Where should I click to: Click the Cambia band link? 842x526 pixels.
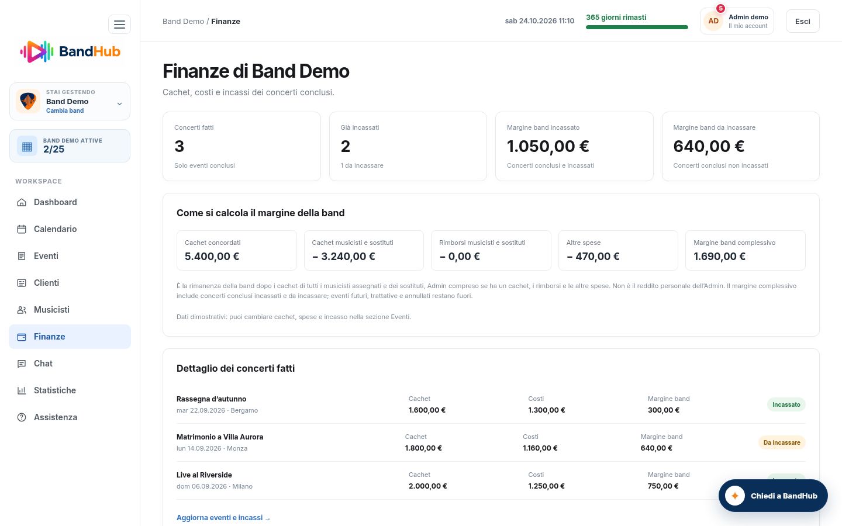click(65, 110)
